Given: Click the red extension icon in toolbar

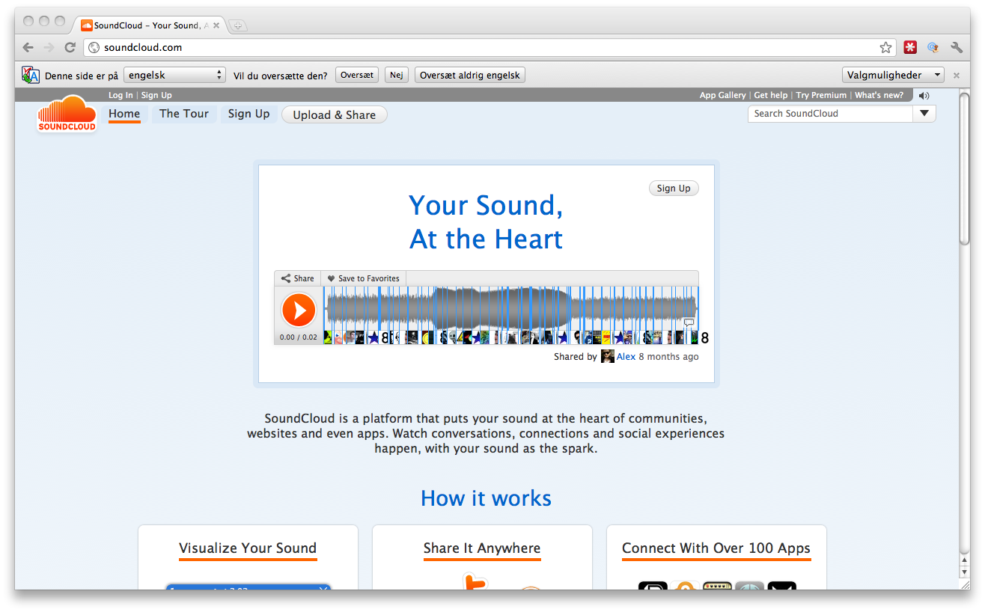Looking at the screenshot, I should point(910,47).
